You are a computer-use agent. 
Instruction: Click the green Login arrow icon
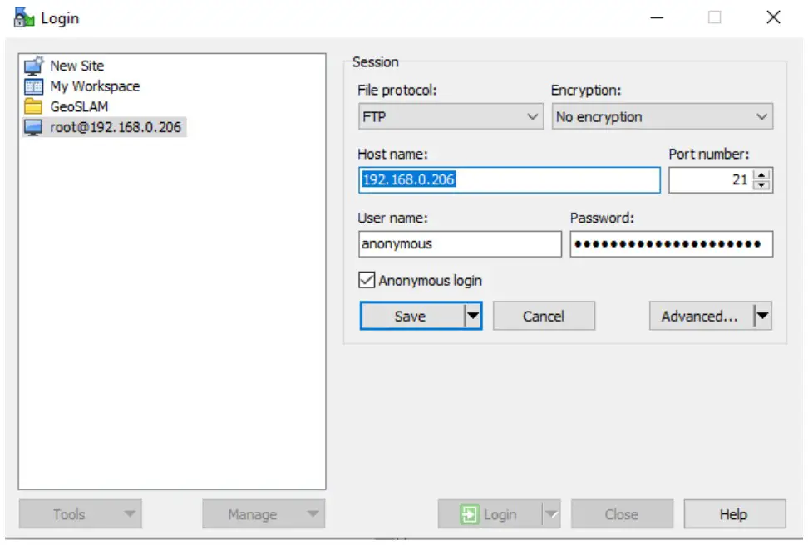469,514
